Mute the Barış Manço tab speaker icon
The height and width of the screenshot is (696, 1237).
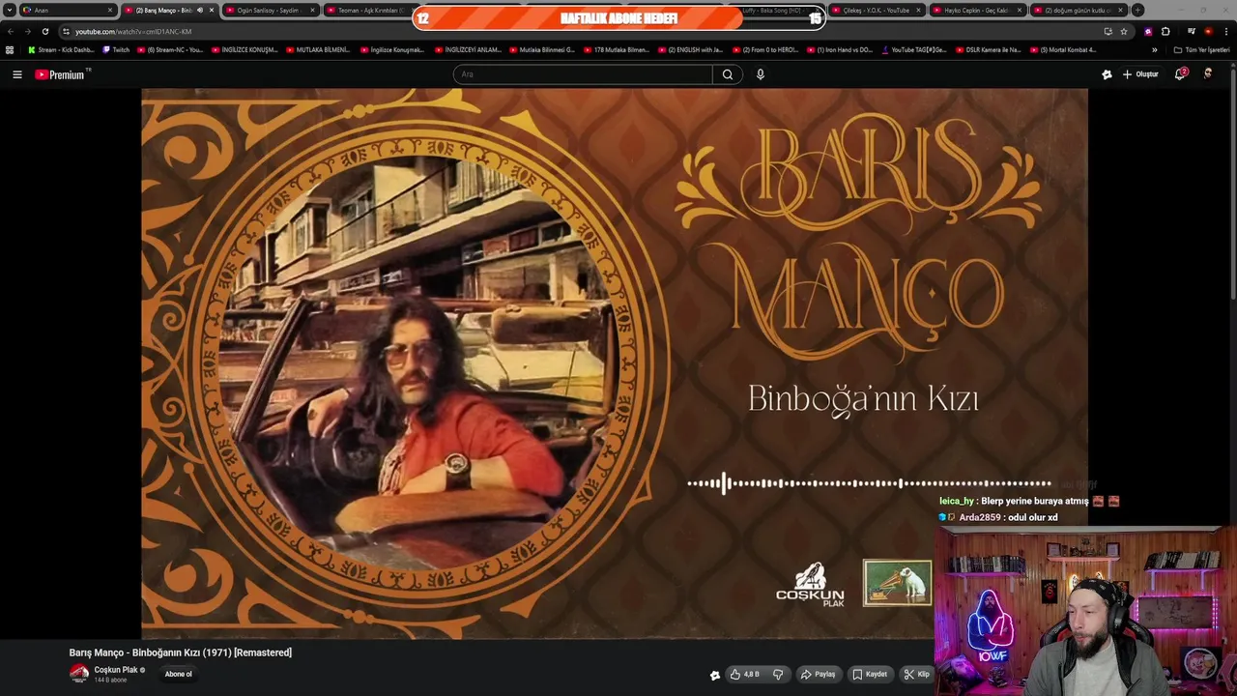(200, 10)
